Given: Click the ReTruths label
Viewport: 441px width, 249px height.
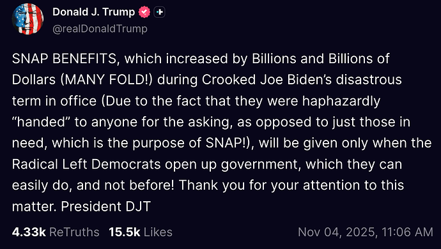Looking at the screenshot, I should pos(74,232).
